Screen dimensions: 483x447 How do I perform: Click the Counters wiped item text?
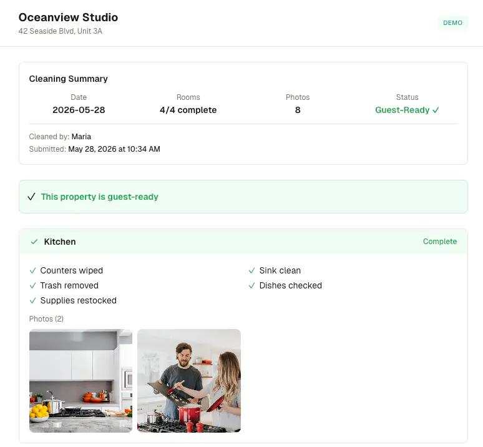click(x=72, y=270)
